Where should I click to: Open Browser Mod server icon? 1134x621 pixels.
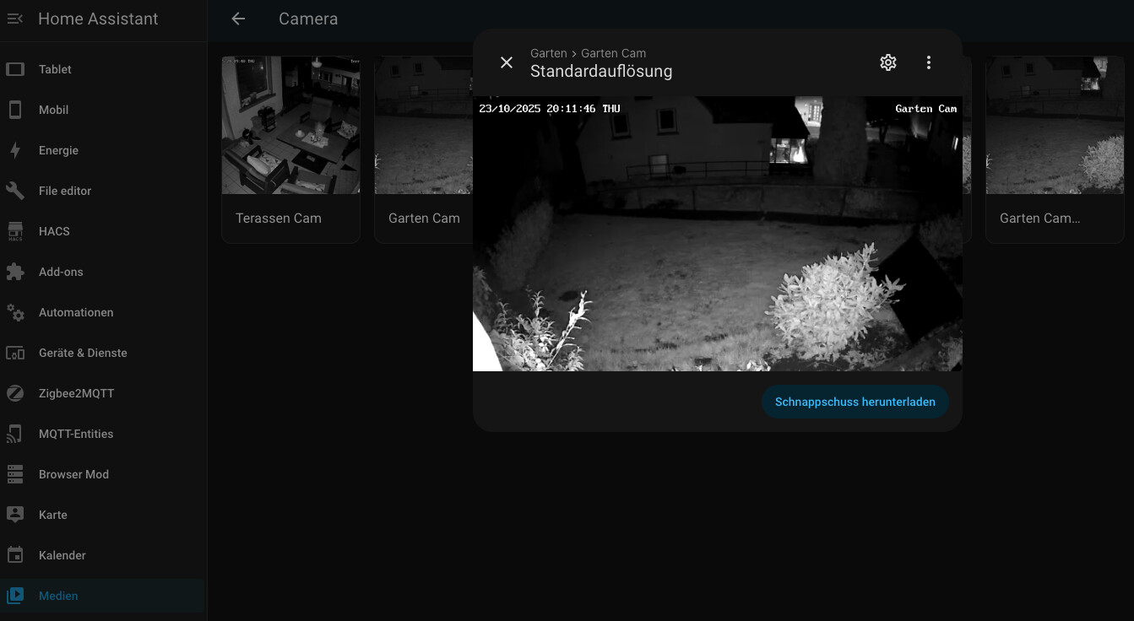tap(15, 474)
